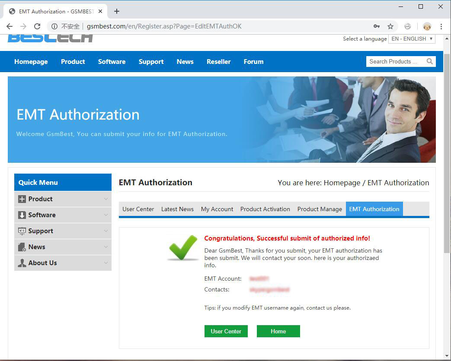Expand the Software section chevron
This screenshot has width=451, height=361.
pos(106,215)
